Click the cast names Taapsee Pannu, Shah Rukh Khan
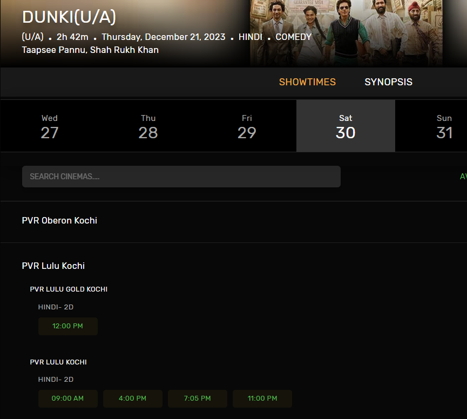The height and width of the screenshot is (419, 467). click(x=90, y=50)
